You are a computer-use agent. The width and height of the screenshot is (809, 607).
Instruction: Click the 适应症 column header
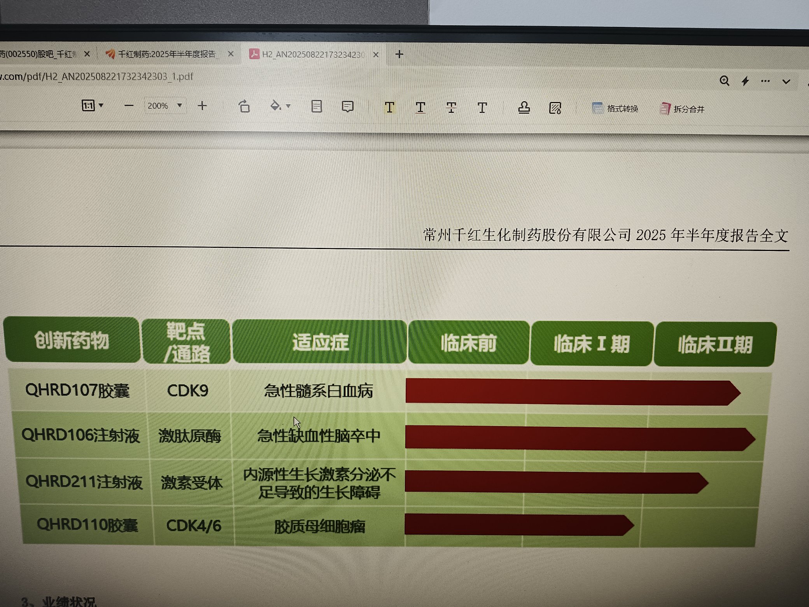click(320, 342)
